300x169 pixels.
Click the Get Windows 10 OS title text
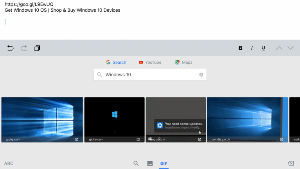point(62,10)
